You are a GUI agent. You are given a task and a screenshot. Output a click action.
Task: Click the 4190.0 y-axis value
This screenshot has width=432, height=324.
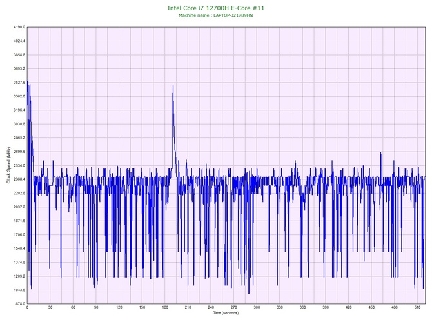(x=19, y=27)
